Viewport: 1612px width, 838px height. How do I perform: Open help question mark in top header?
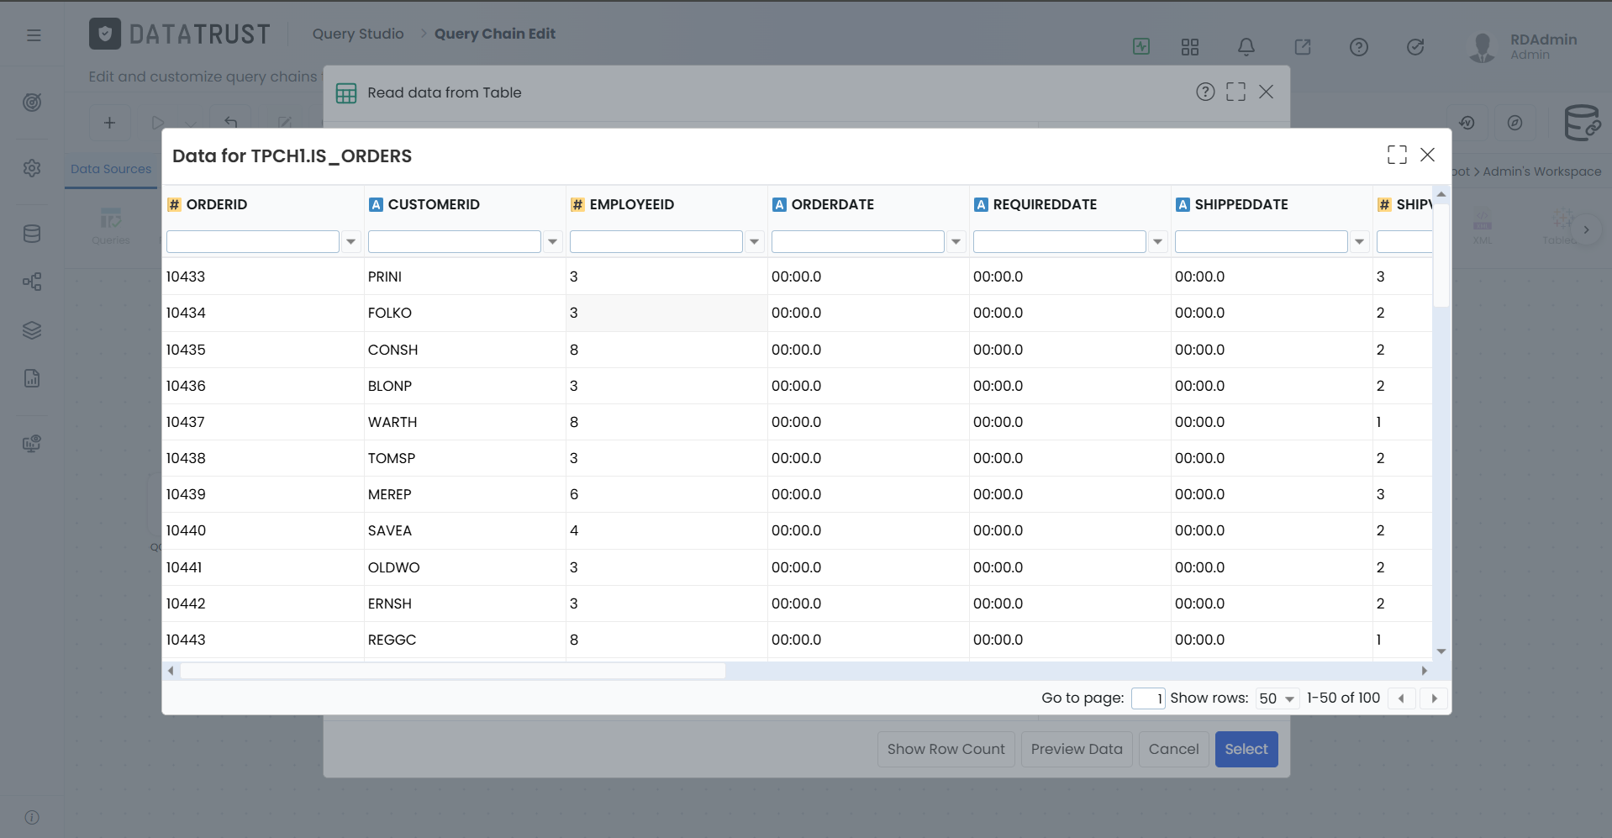click(x=1359, y=47)
